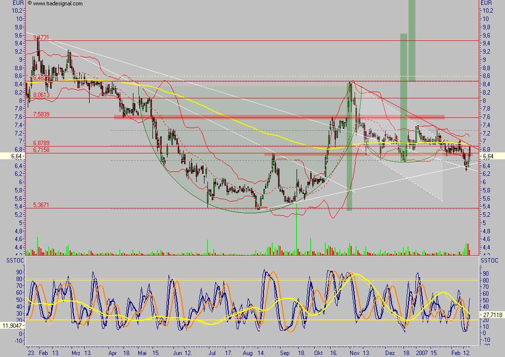Click the 5,3671 support level label

click(x=41, y=205)
